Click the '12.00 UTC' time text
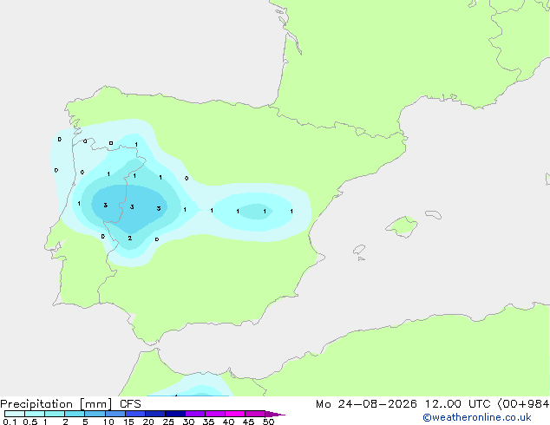This screenshot has width=550, height=425. [x=457, y=404]
